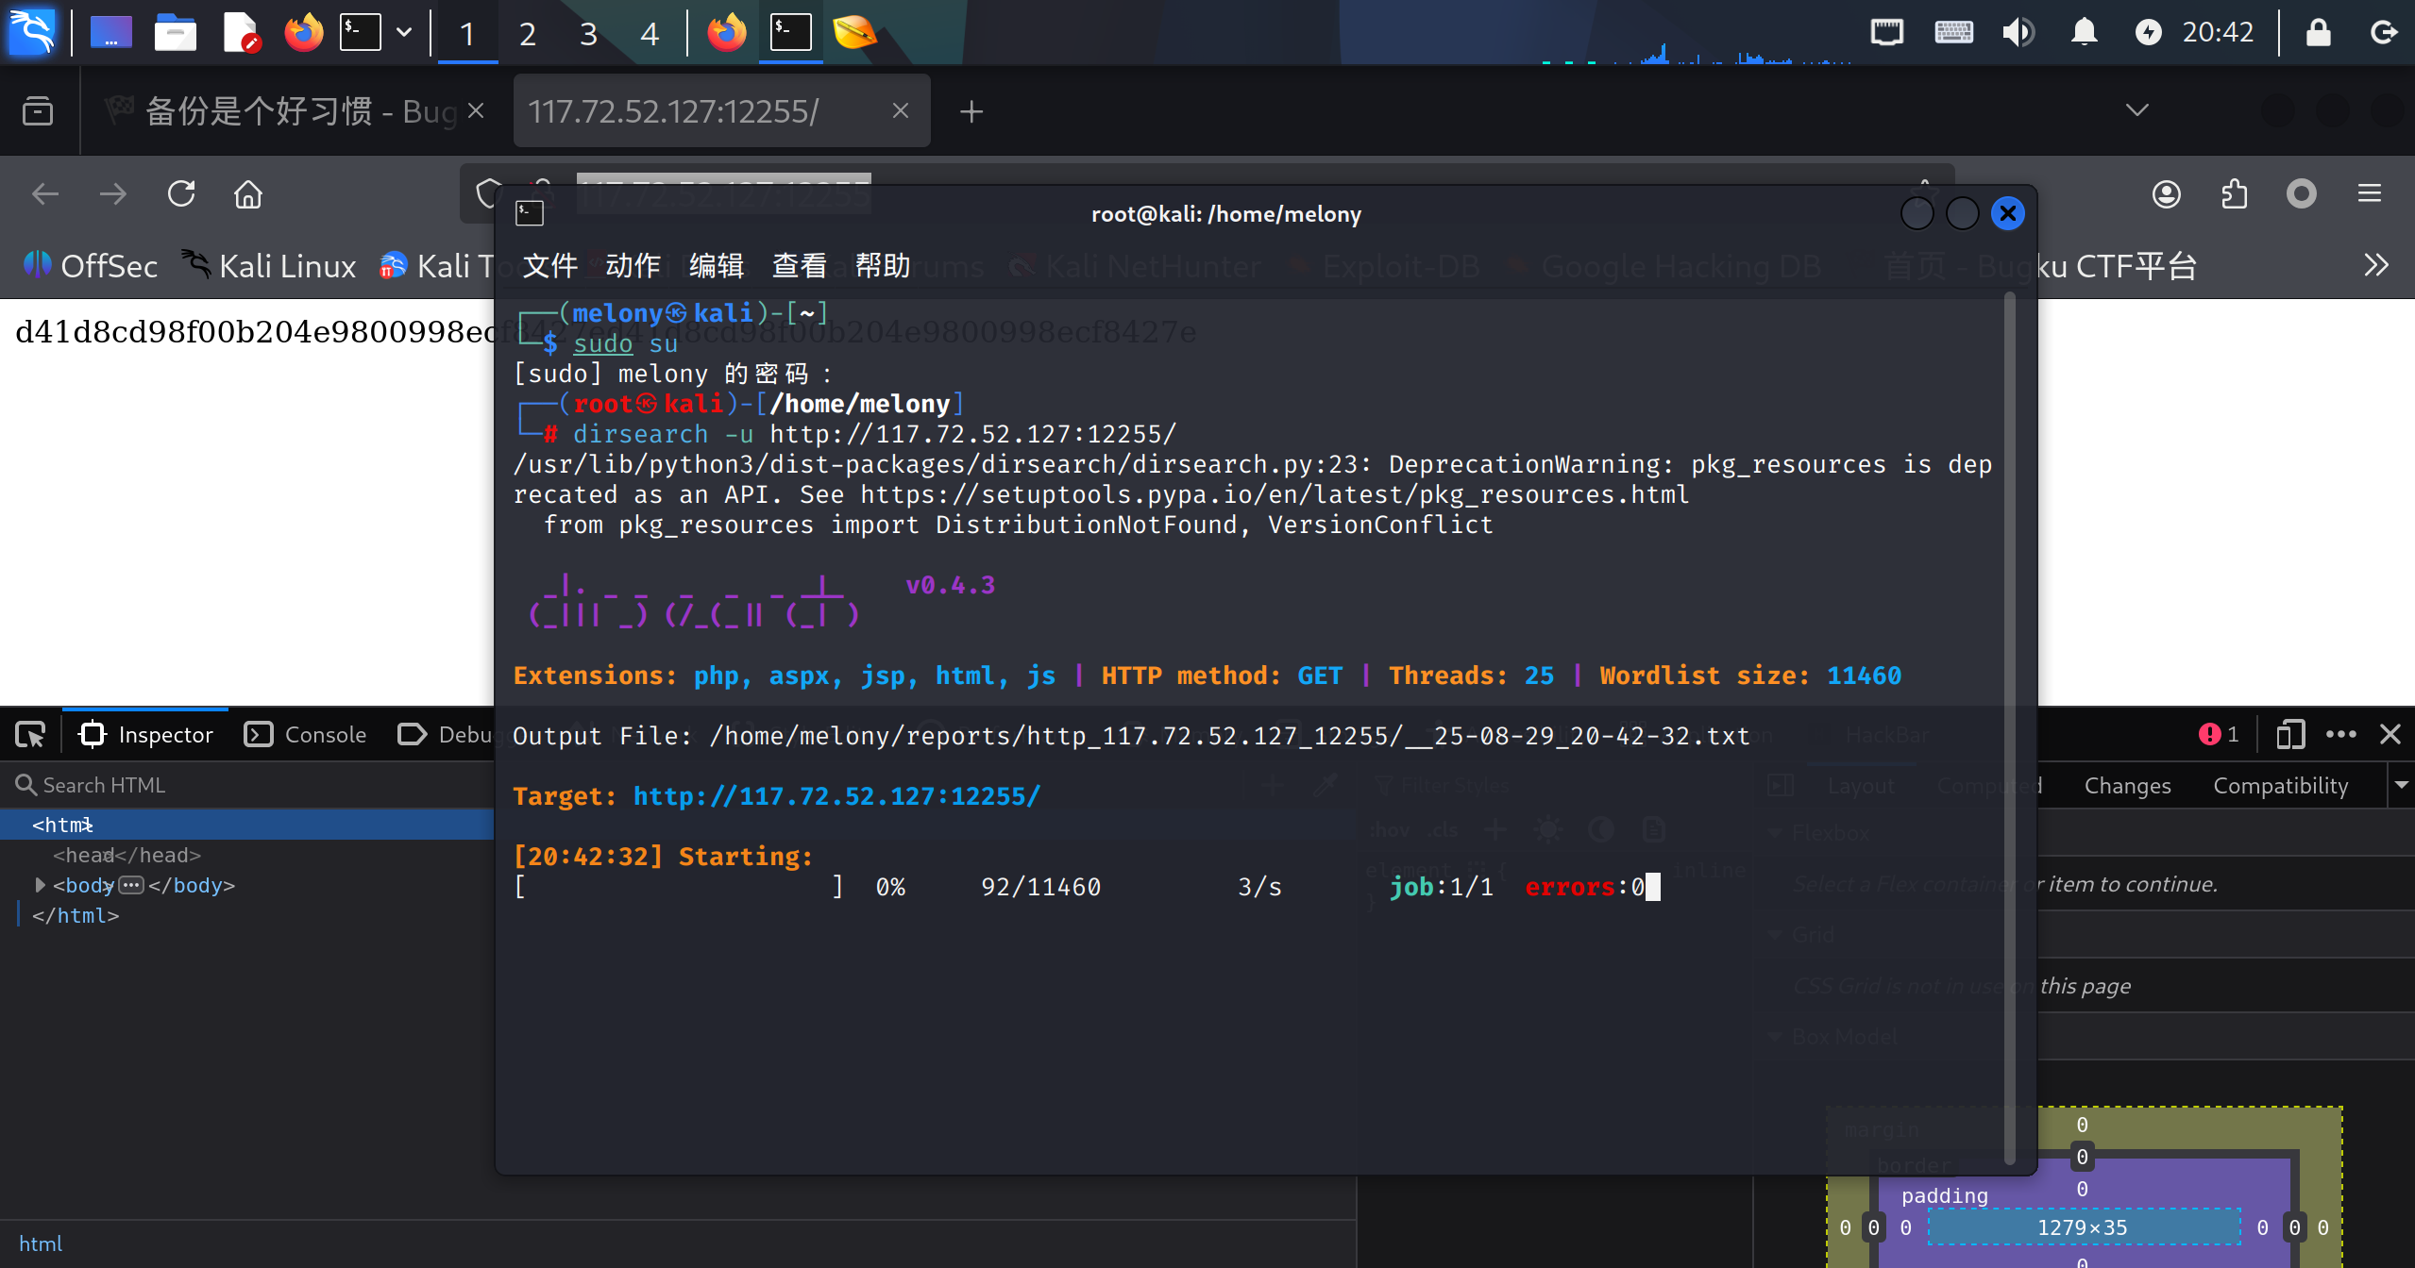Screen dimensions: 2415x1268
Task: Open the Firefox hamburger application menu
Action: point(2369,194)
